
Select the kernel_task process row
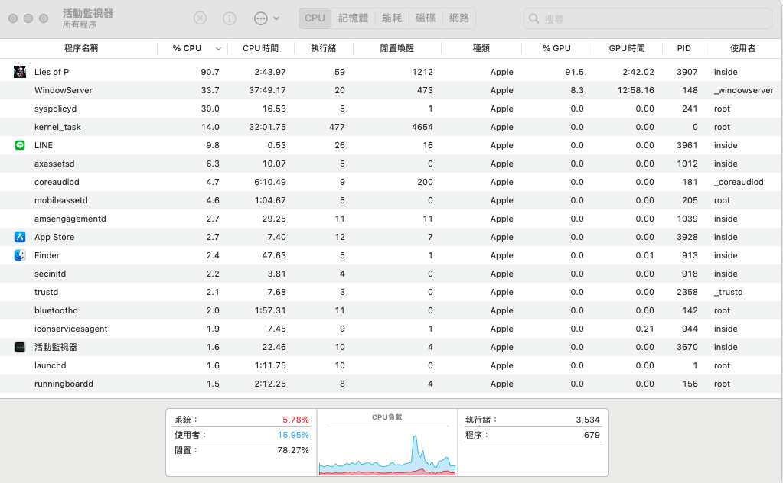(390, 127)
